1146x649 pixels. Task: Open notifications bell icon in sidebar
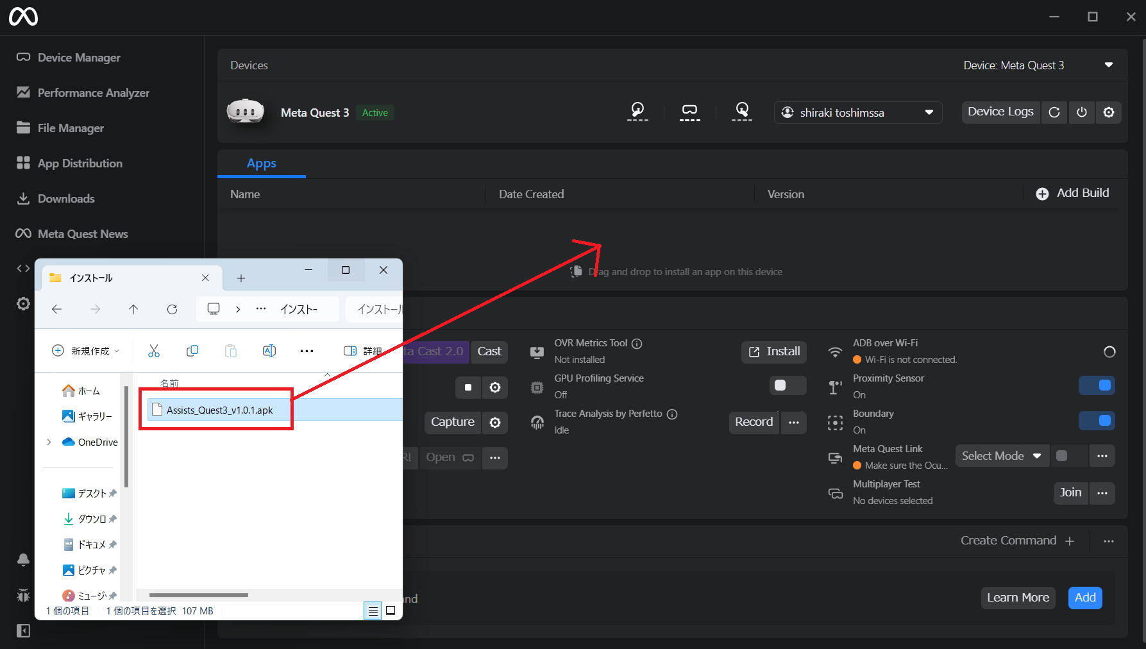point(23,560)
